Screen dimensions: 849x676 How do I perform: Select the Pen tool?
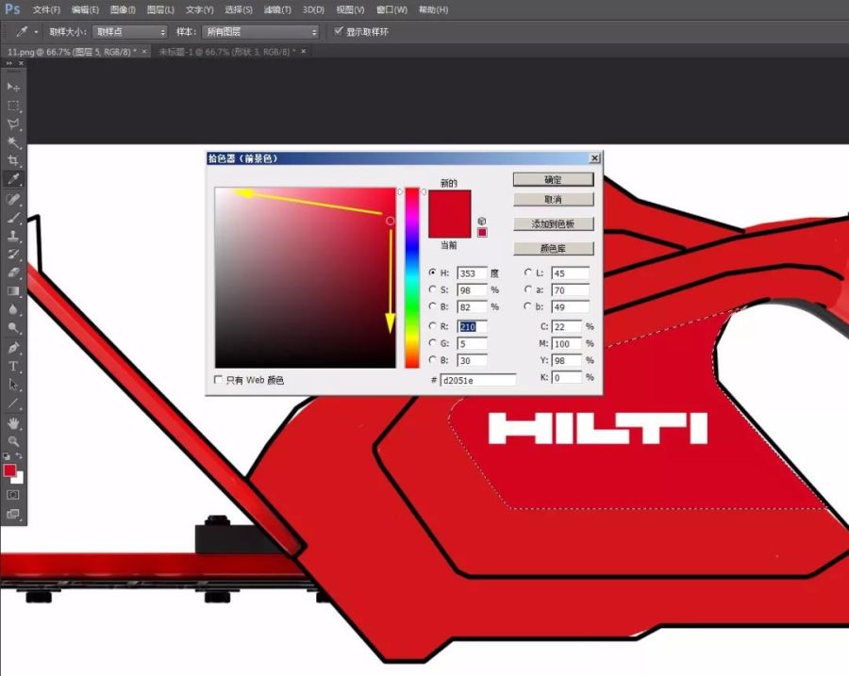(x=13, y=347)
